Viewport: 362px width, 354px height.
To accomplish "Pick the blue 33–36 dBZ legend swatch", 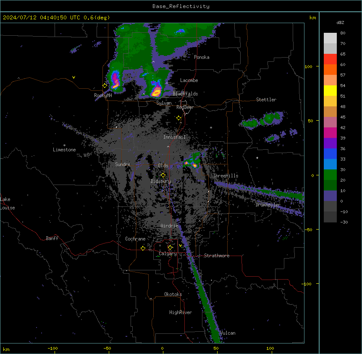I will coord(330,153).
